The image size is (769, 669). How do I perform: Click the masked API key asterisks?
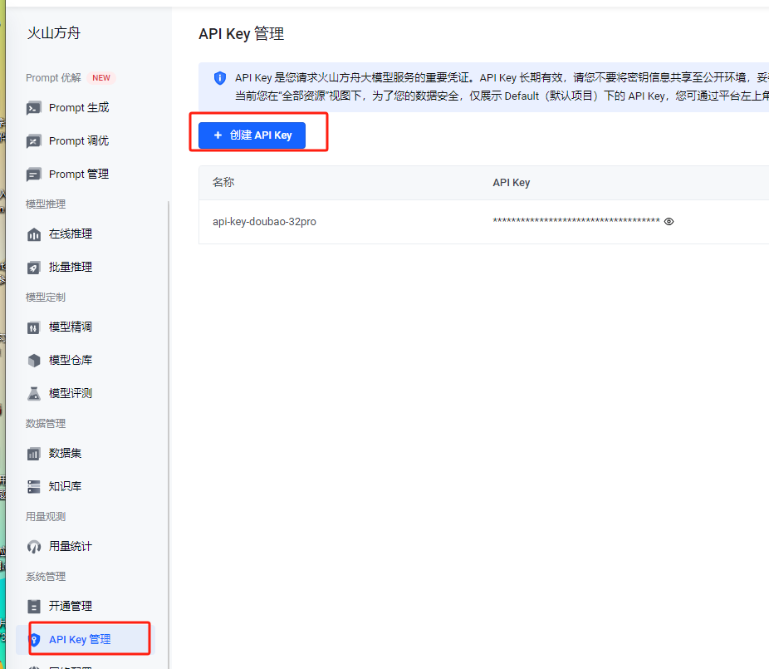[576, 221]
